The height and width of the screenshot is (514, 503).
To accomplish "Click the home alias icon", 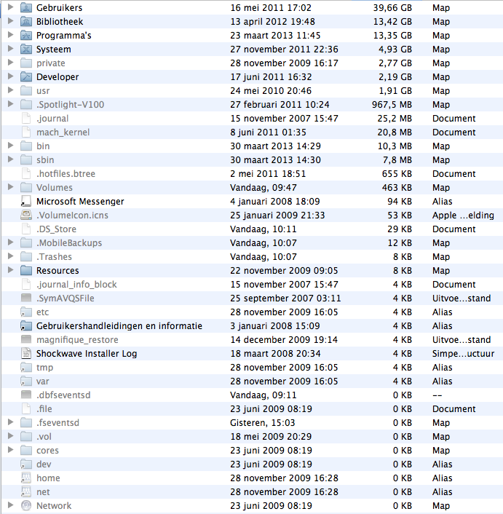I will pos(26,478).
